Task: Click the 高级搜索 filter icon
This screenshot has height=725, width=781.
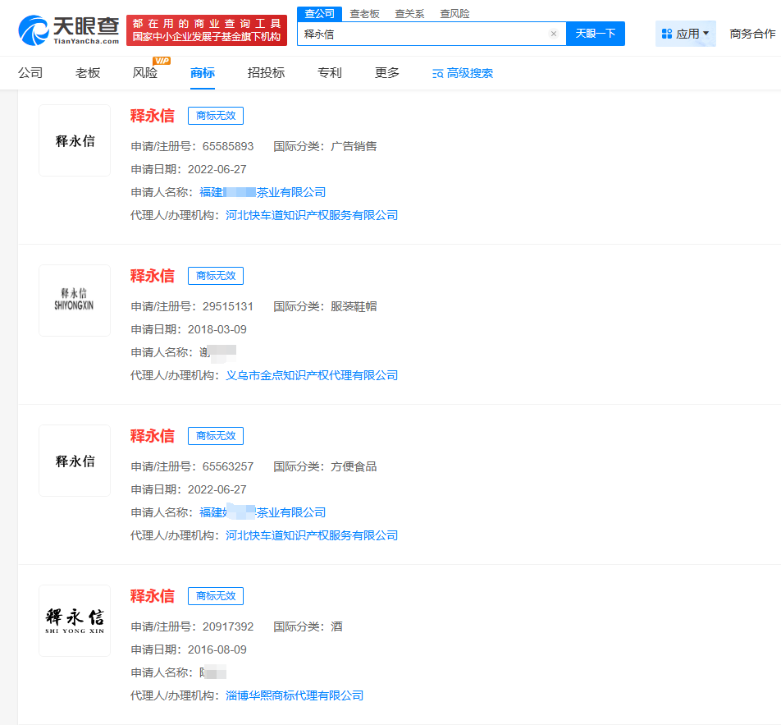Action: pyautogui.click(x=438, y=74)
